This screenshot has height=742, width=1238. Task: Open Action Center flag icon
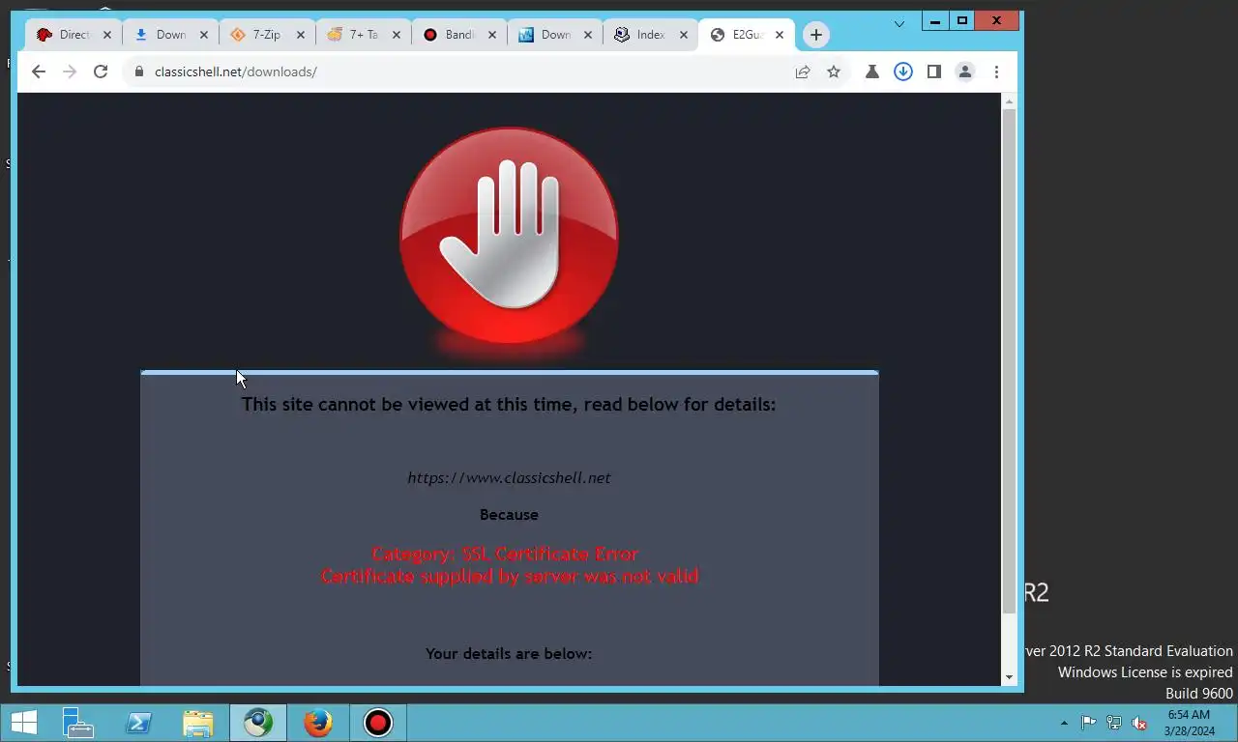coord(1088,723)
